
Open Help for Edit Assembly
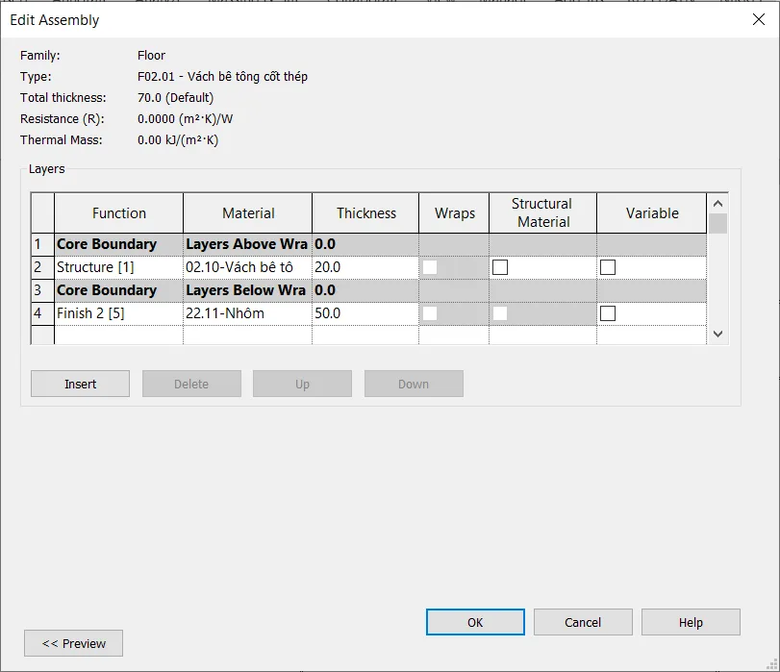691,622
